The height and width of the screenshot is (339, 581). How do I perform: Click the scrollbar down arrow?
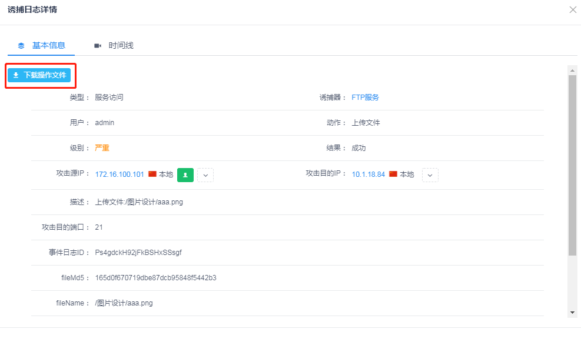point(572,312)
